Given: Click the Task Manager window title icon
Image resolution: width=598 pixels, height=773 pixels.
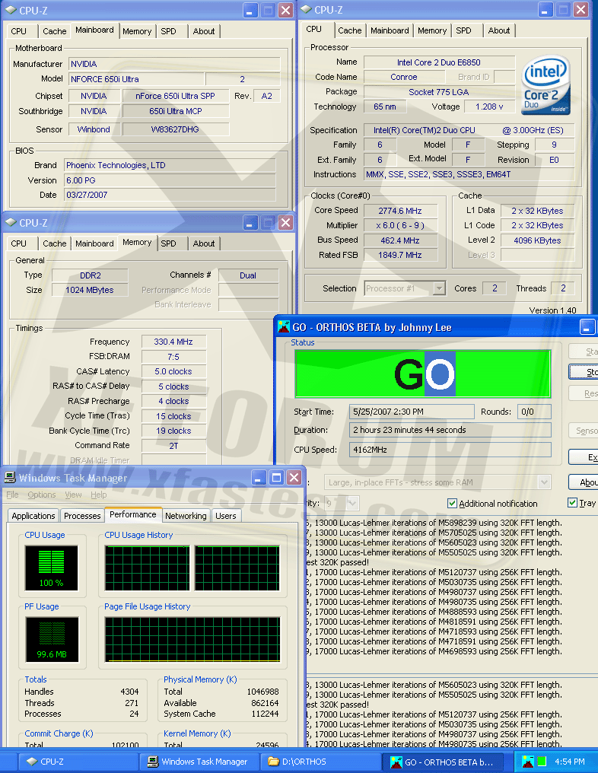Looking at the screenshot, I should point(10,477).
